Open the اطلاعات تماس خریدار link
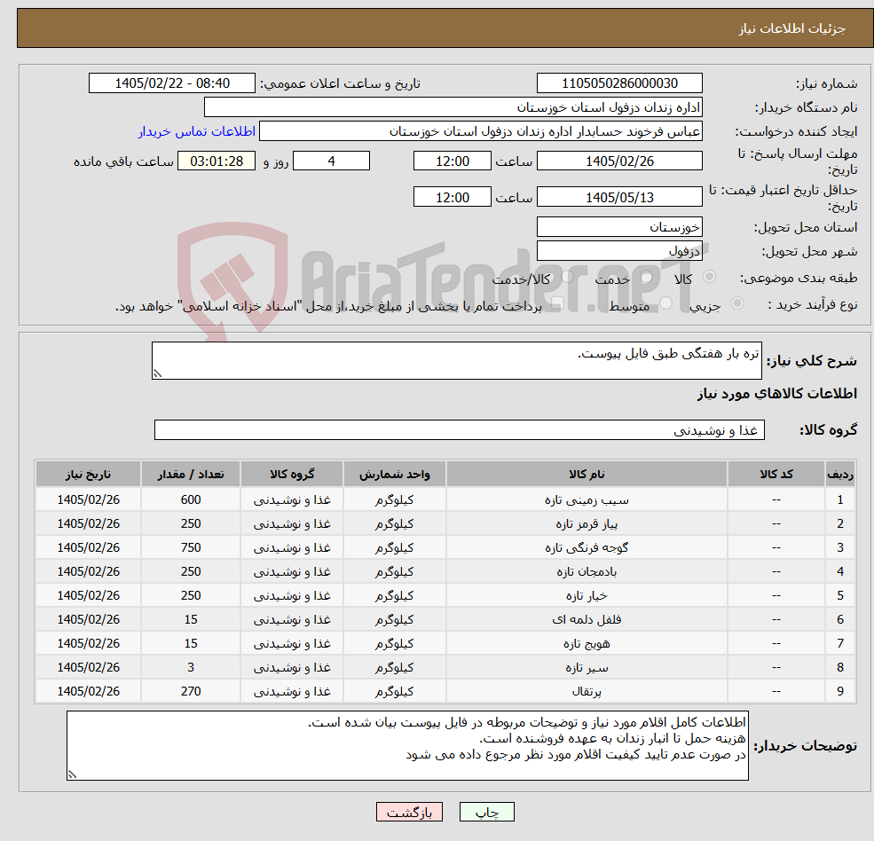The height and width of the screenshot is (841, 874). pos(197,131)
